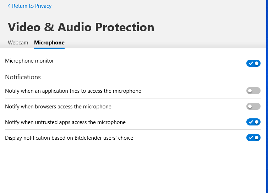Click the back chevron before Return to Privacy
The height and width of the screenshot is (193, 268).
click(9, 6)
